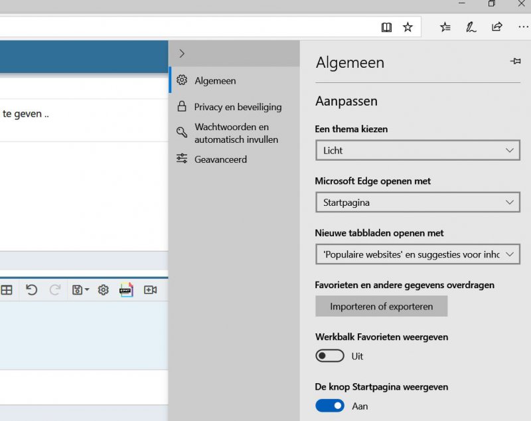The image size is (531, 421).
Task: Click the colorful file icon in editor toolbar
Action: pos(126,290)
